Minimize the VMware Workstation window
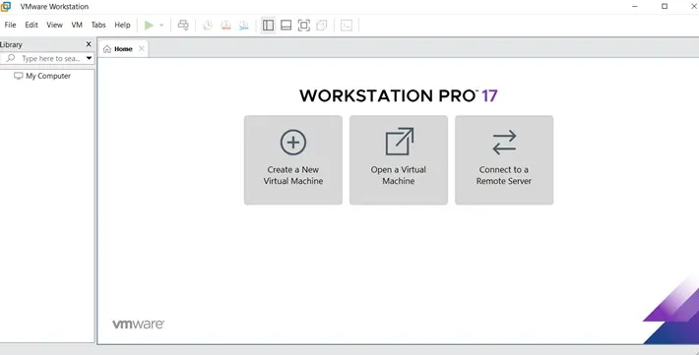699x355 pixels. 635,6
